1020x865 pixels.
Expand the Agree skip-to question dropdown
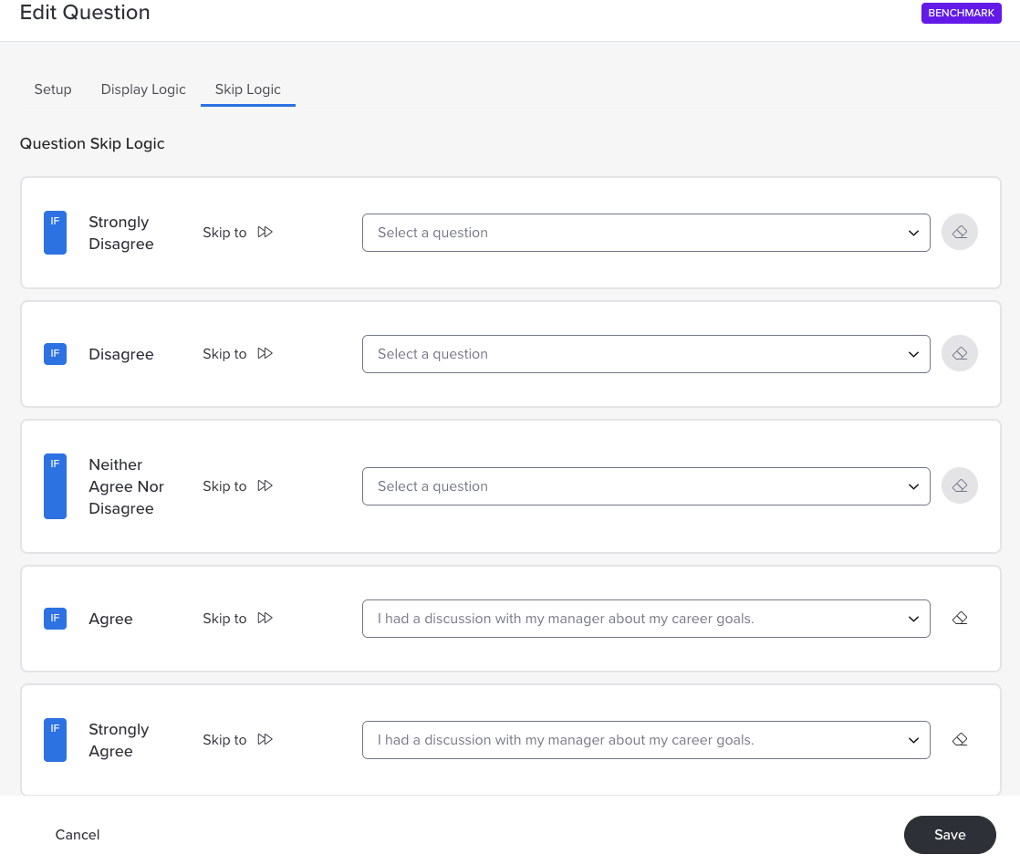(x=646, y=619)
